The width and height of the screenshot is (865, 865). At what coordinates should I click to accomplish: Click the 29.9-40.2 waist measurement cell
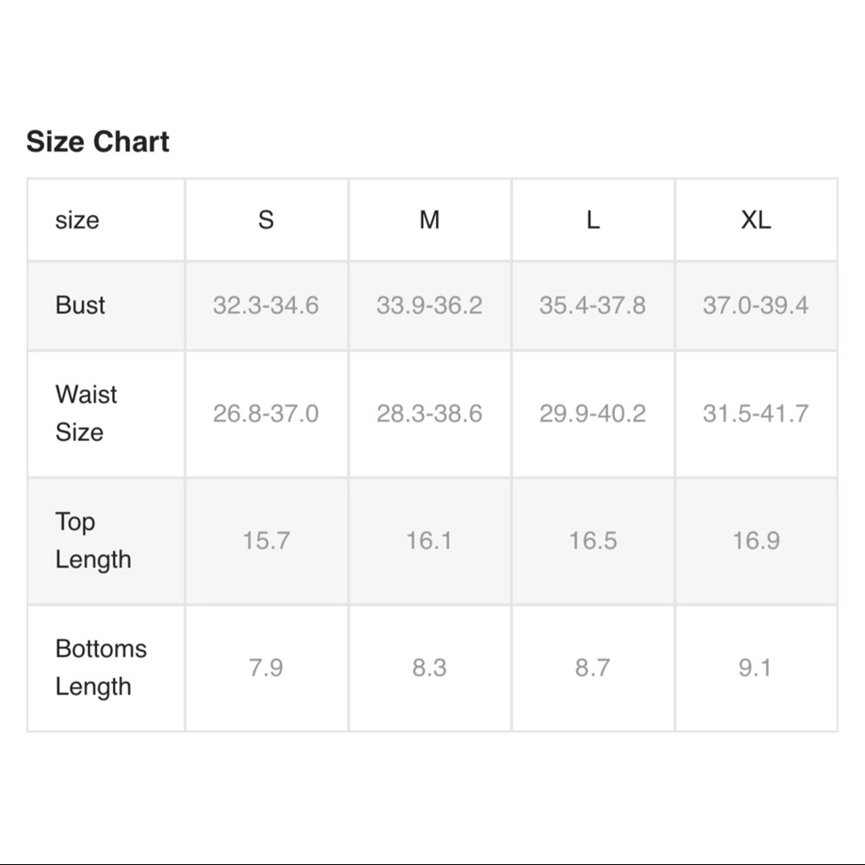593,413
